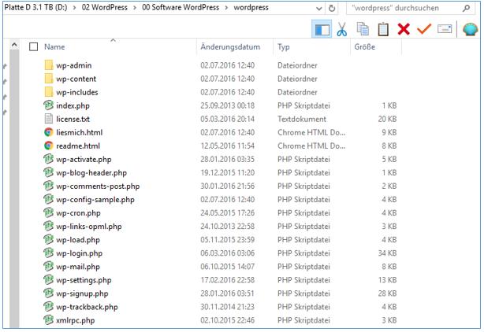
Task: Click the orange checkmark Properties icon
Action: [424, 28]
